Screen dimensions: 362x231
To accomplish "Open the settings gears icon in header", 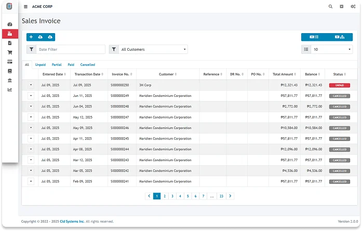I will pyautogui.click(x=353, y=7).
